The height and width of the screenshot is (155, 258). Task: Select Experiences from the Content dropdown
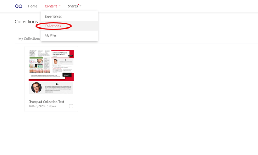coord(53,17)
